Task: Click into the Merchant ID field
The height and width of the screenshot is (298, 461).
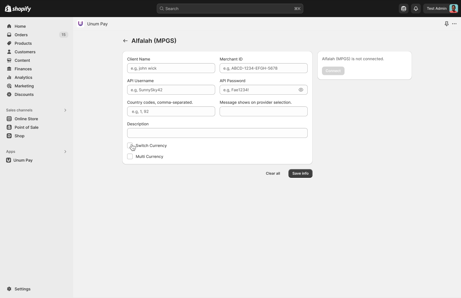Action: coord(263,68)
